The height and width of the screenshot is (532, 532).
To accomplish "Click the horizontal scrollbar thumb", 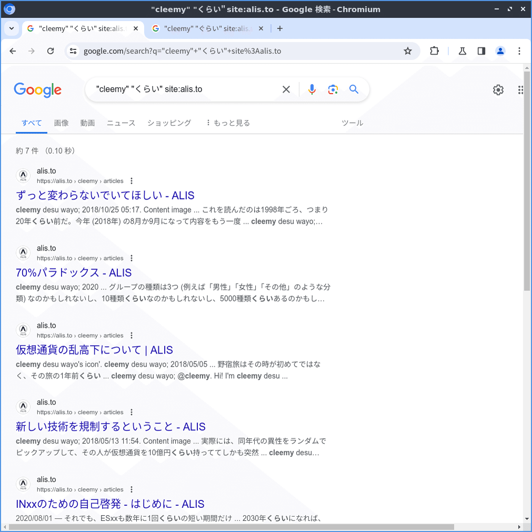I will click(232, 527).
